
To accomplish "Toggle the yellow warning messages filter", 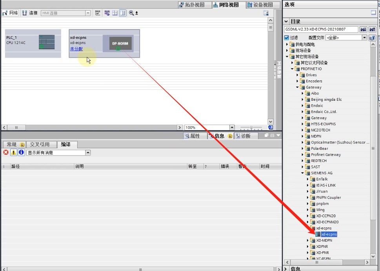I will click(14, 153).
